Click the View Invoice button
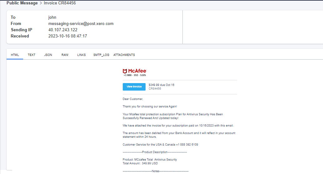323x174 pixels. point(134,87)
